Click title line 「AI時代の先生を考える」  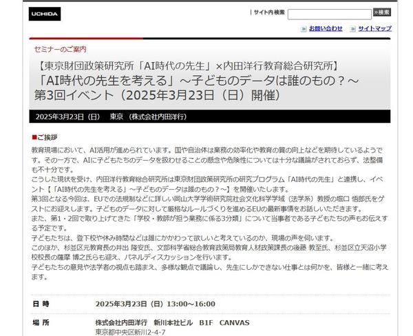click(x=197, y=81)
